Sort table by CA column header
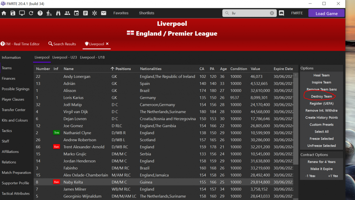The image size is (355, 200). coord(202,69)
